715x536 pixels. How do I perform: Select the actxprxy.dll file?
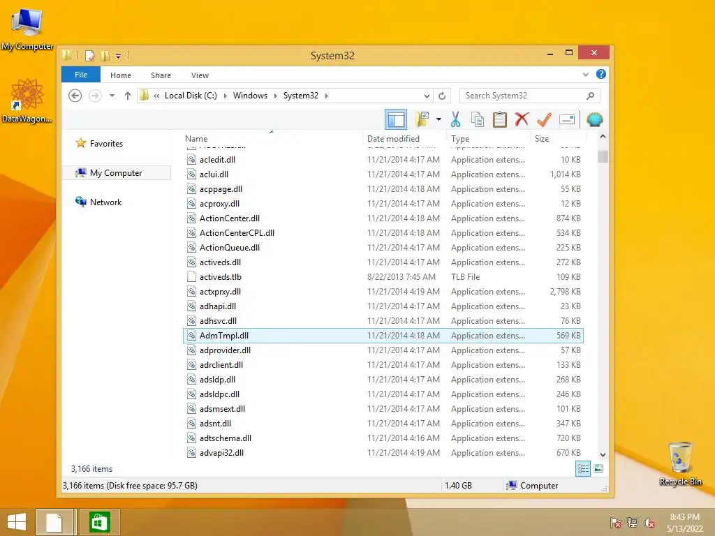(x=220, y=292)
